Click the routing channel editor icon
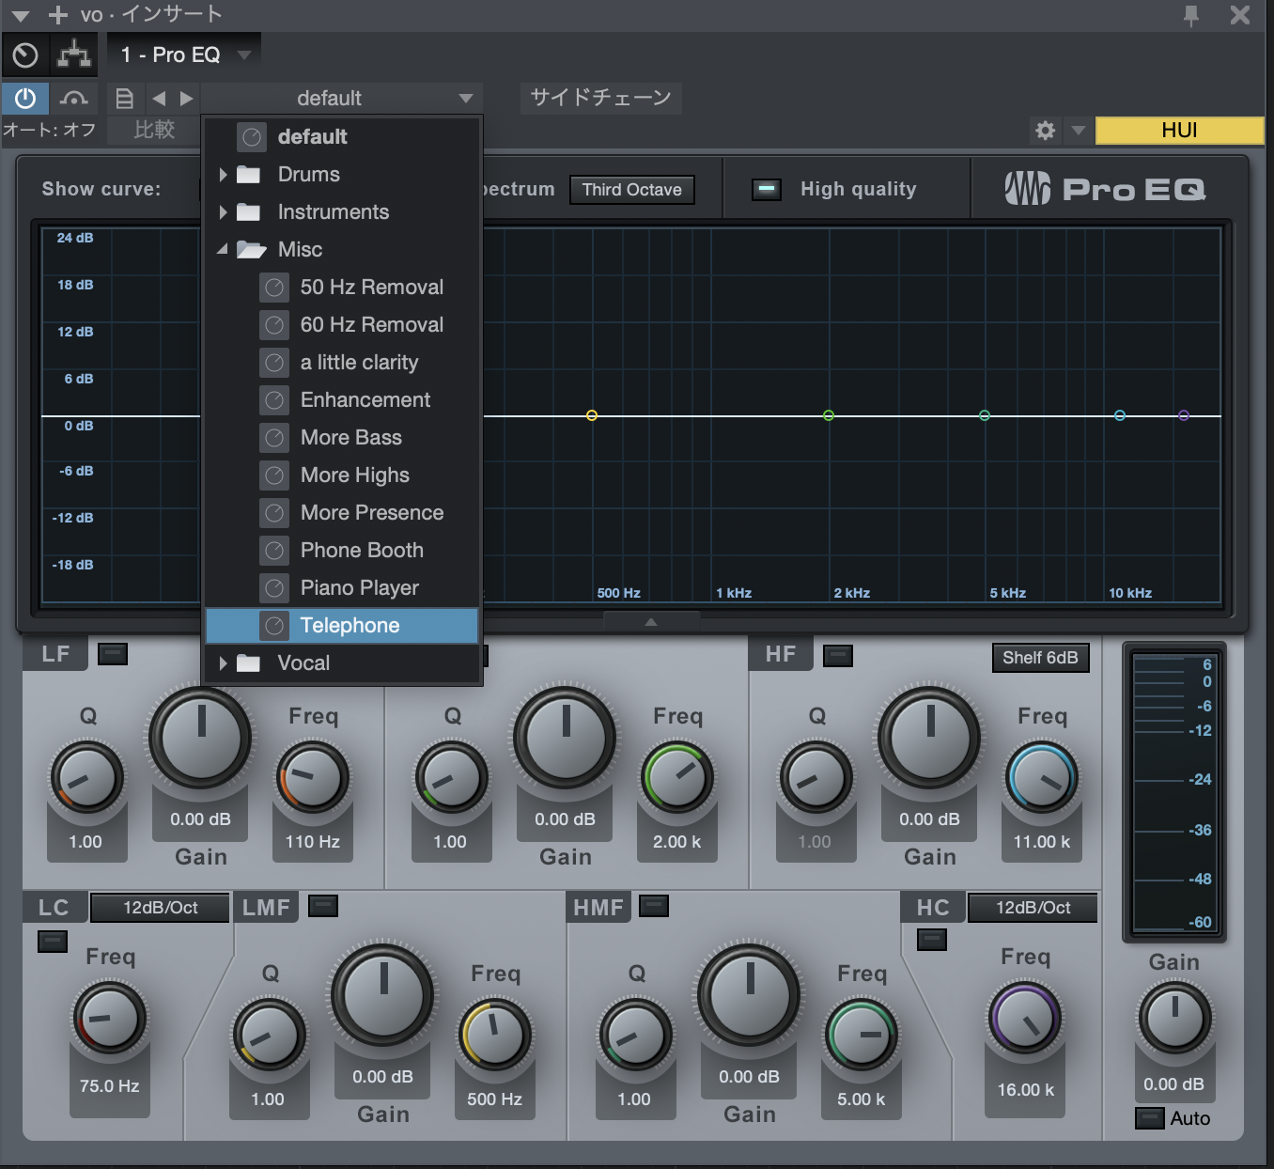 pos(74,55)
